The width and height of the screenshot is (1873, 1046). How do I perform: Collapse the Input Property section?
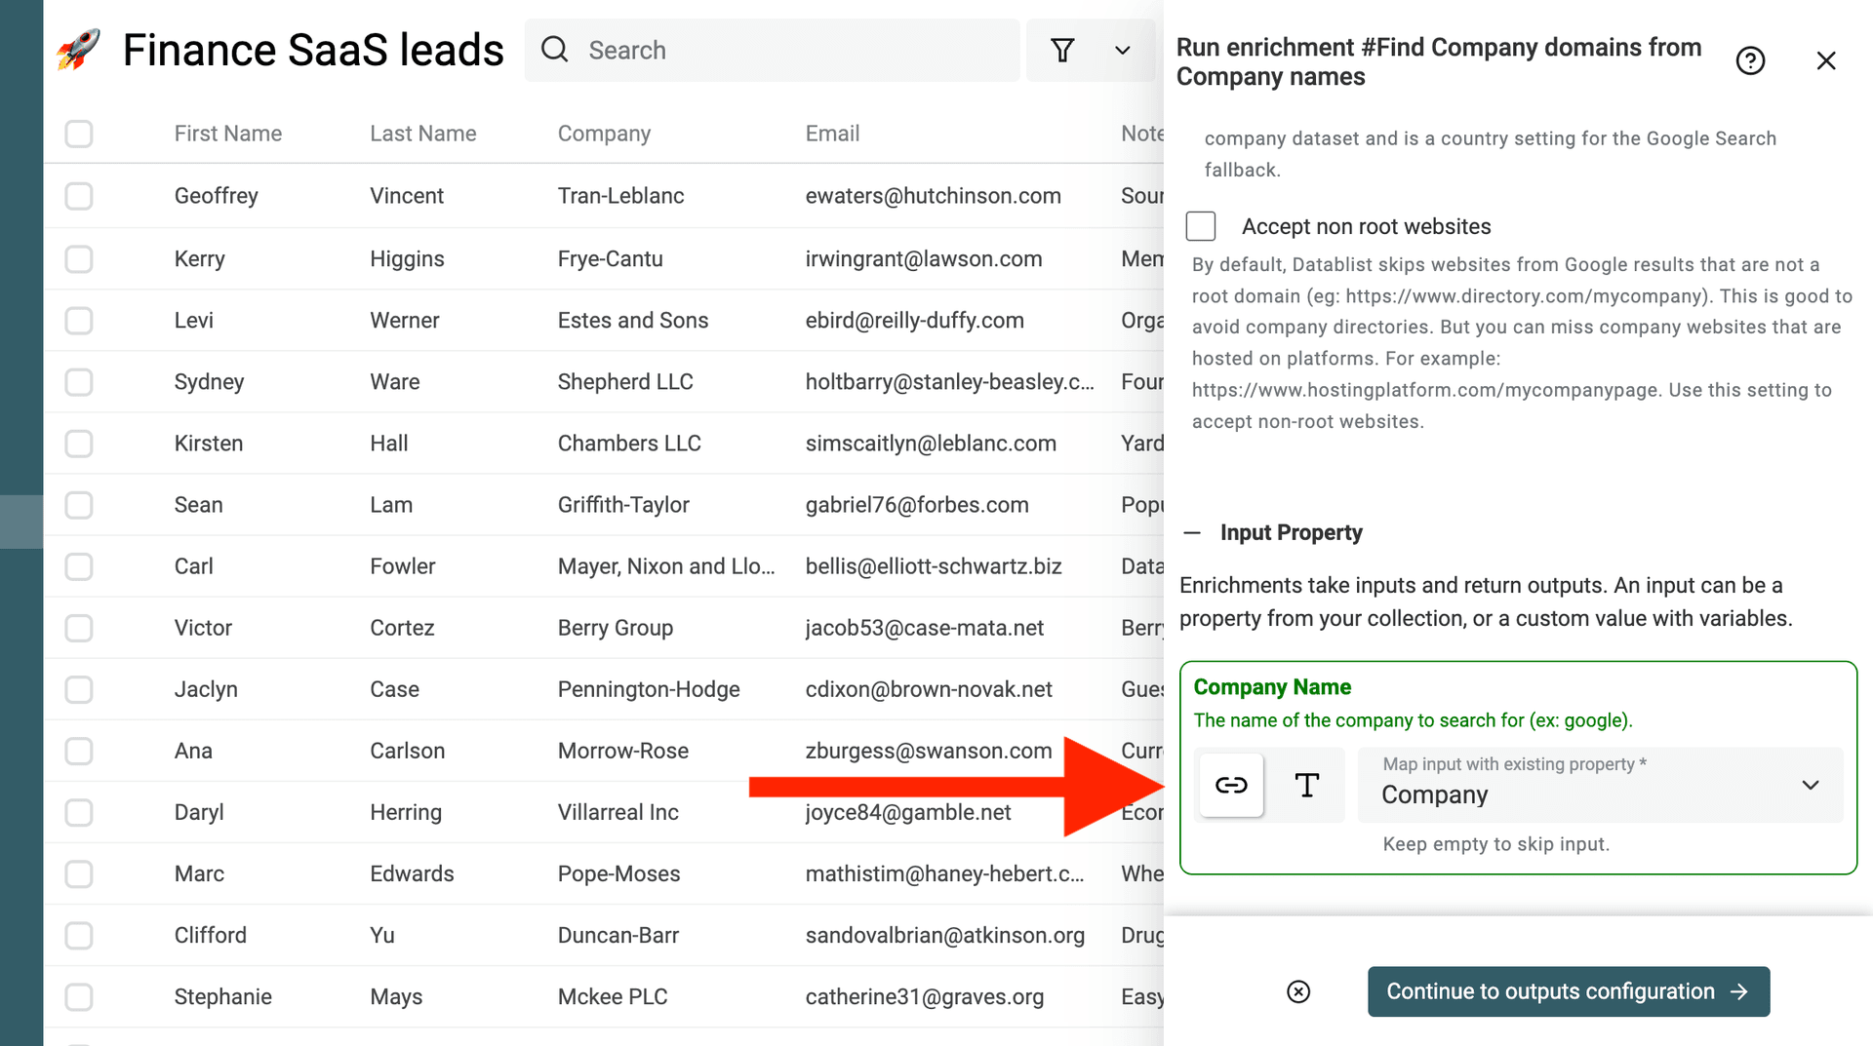(x=1192, y=532)
